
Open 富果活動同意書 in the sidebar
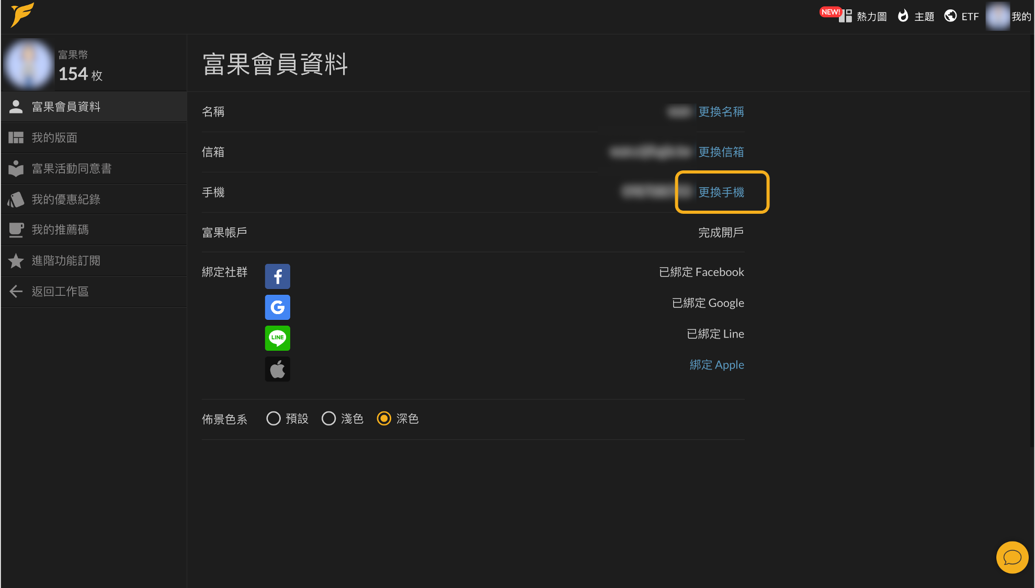click(x=94, y=168)
